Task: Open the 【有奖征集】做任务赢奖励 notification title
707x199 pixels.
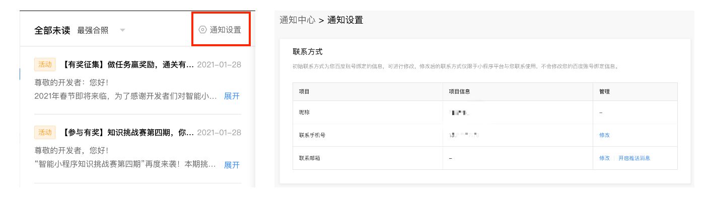Action: pyautogui.click(x=127, y=64)
